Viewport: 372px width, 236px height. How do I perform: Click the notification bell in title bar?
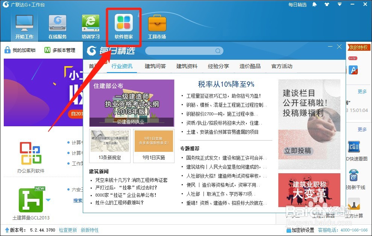pos(314,5)
